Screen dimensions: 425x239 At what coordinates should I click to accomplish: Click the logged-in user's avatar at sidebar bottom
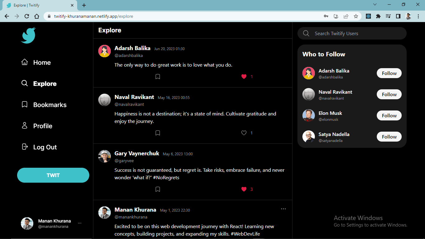(x=27, y=223)
